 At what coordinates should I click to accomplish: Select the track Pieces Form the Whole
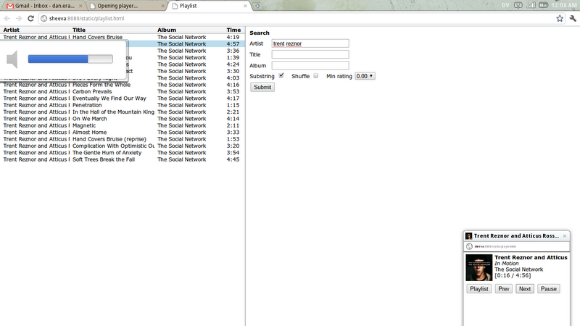coord(101,85)
